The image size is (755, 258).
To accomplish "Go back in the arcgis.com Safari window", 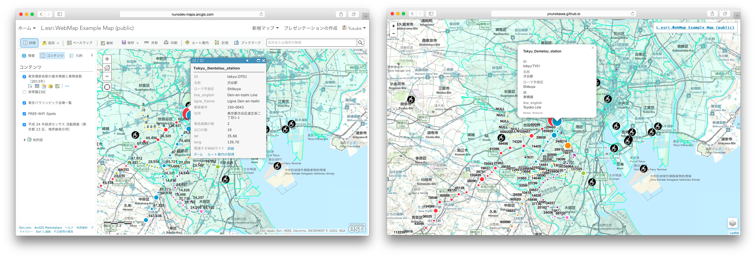I will [x=41, y=14].
